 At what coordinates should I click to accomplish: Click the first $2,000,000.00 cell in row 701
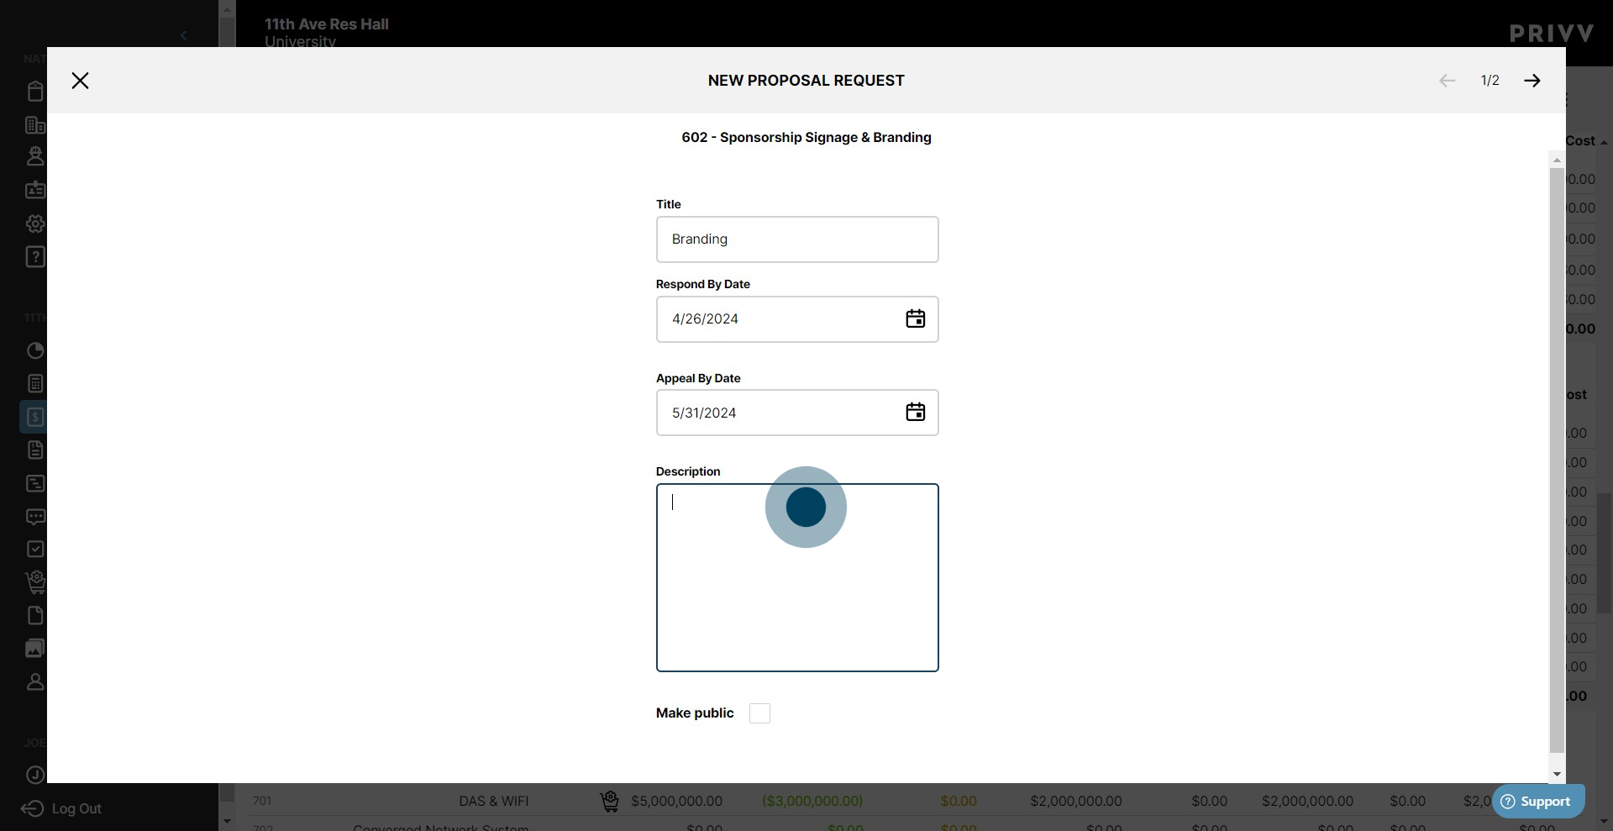1076,802
